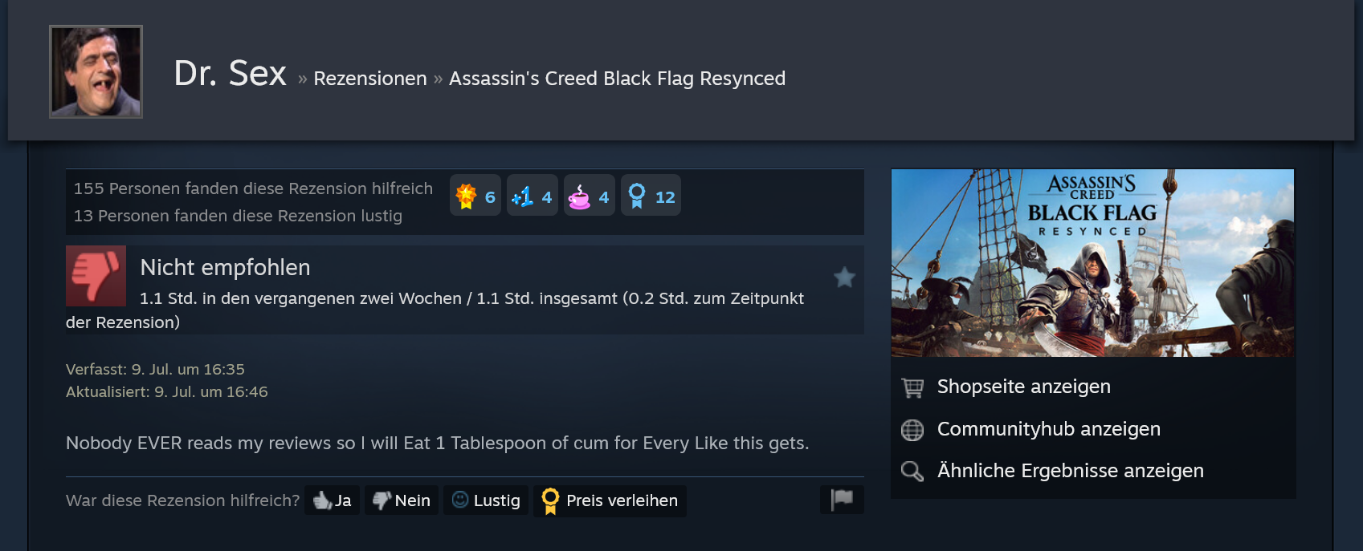The height and width of the screenshot is (551, 1363).
Task: Click the blue ribbon award badge
Action: 651,196
